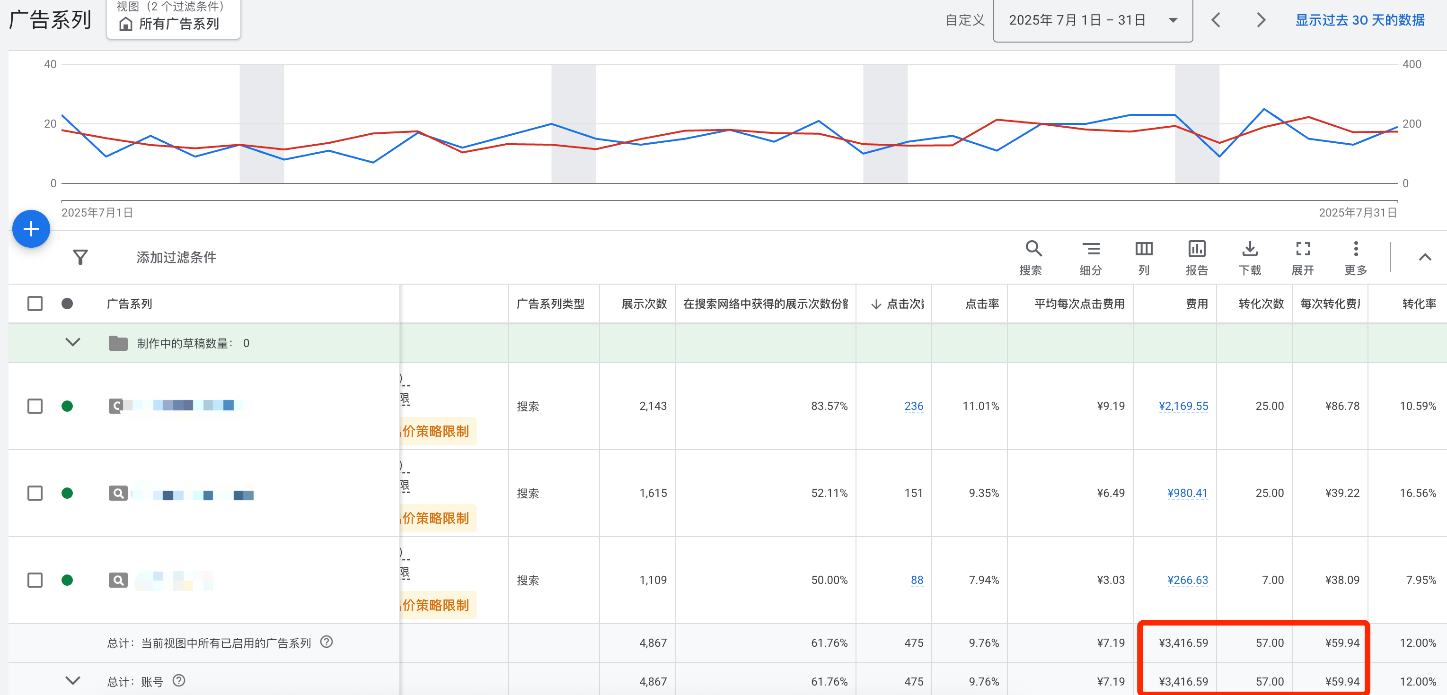Click the blue plus create button

[x=31, y=229]
